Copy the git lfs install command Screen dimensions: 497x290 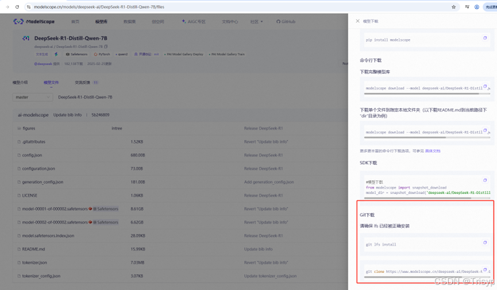click(x=485, y=242)
